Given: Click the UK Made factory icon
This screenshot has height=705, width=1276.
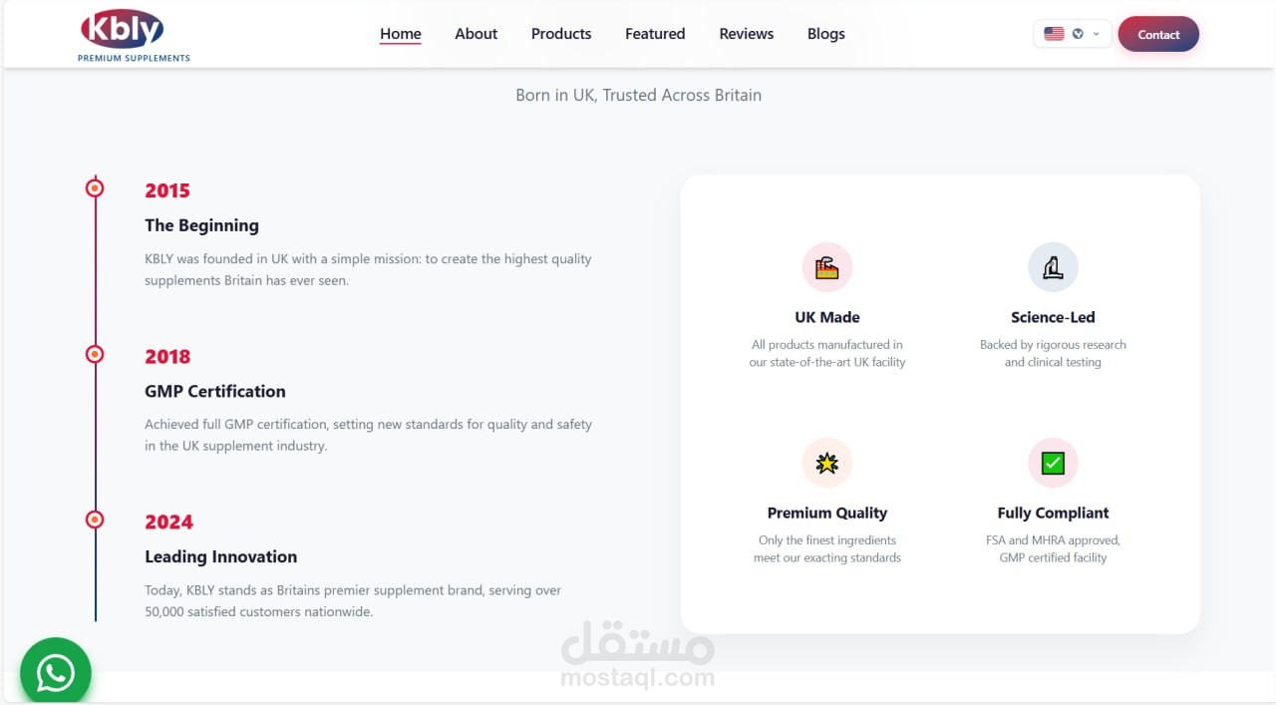Looking at the screenshot, I should 827,267.
